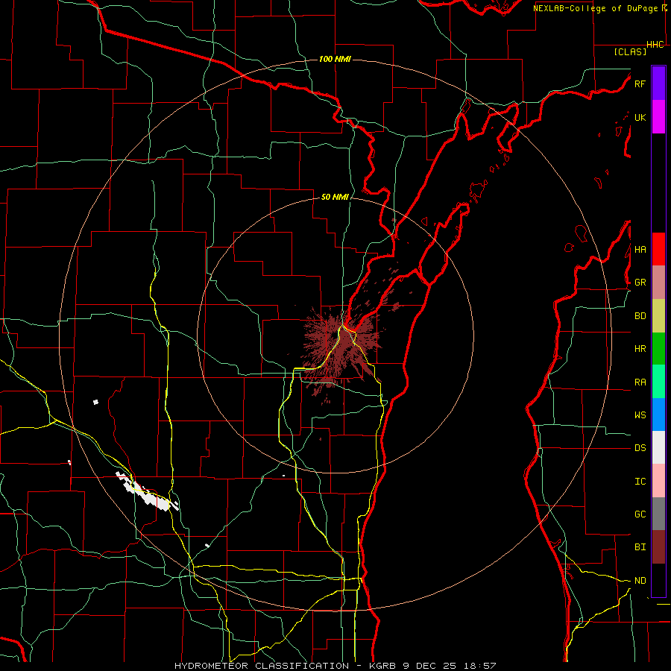
Task: Click the HHC product label
Action: coord(655,45)
